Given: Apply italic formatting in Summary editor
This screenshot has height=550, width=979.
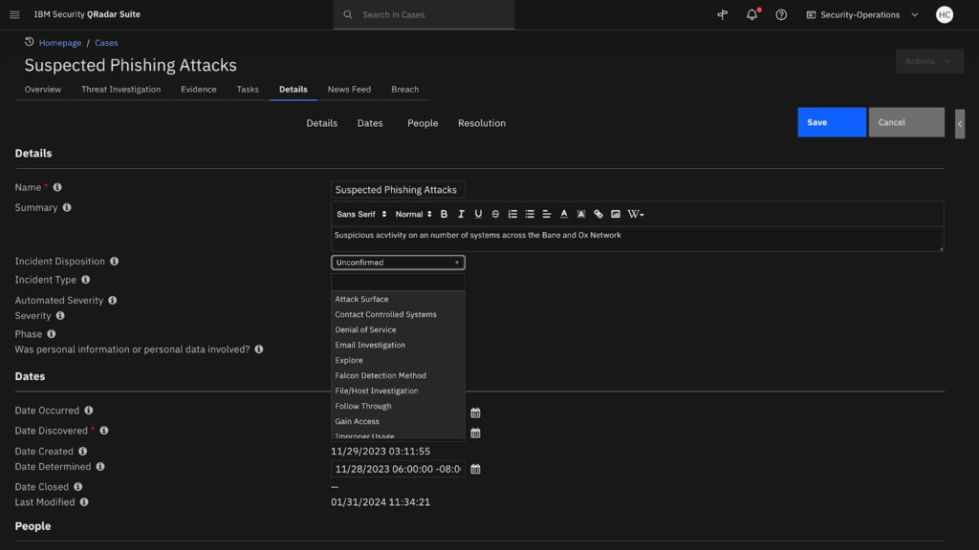Looking at the screenshot, I should click(x=461, y=214).
